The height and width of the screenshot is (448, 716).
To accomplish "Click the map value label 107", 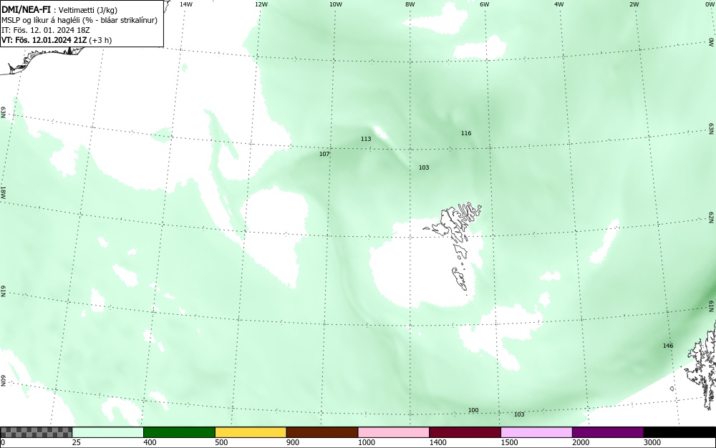I will pos(324,154).
